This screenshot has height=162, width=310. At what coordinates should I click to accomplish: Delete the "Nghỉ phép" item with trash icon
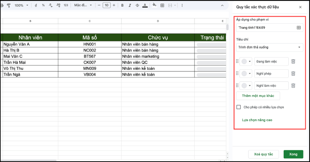tap(293, 74)
